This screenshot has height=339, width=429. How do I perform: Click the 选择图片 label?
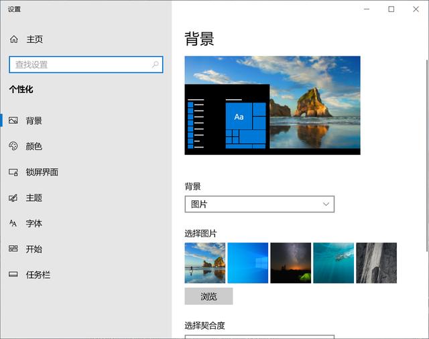pyautogui.click(x=200, y=233)
